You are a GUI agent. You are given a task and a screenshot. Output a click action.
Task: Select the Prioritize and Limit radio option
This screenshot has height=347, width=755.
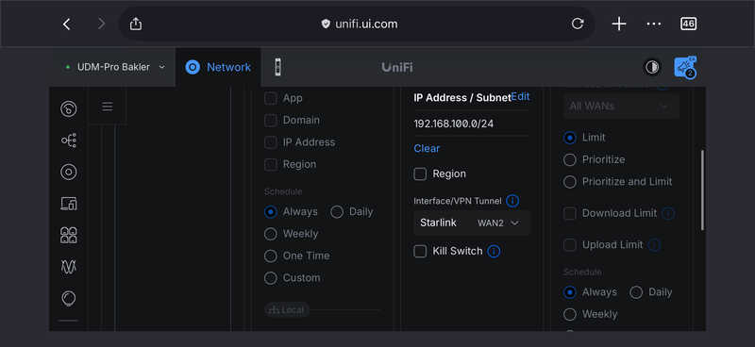click(x=570, y=182)
